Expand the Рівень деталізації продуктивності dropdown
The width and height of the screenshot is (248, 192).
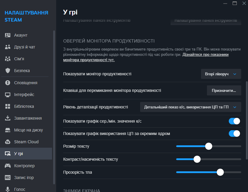pyautogui.click(x=190, y=107)
